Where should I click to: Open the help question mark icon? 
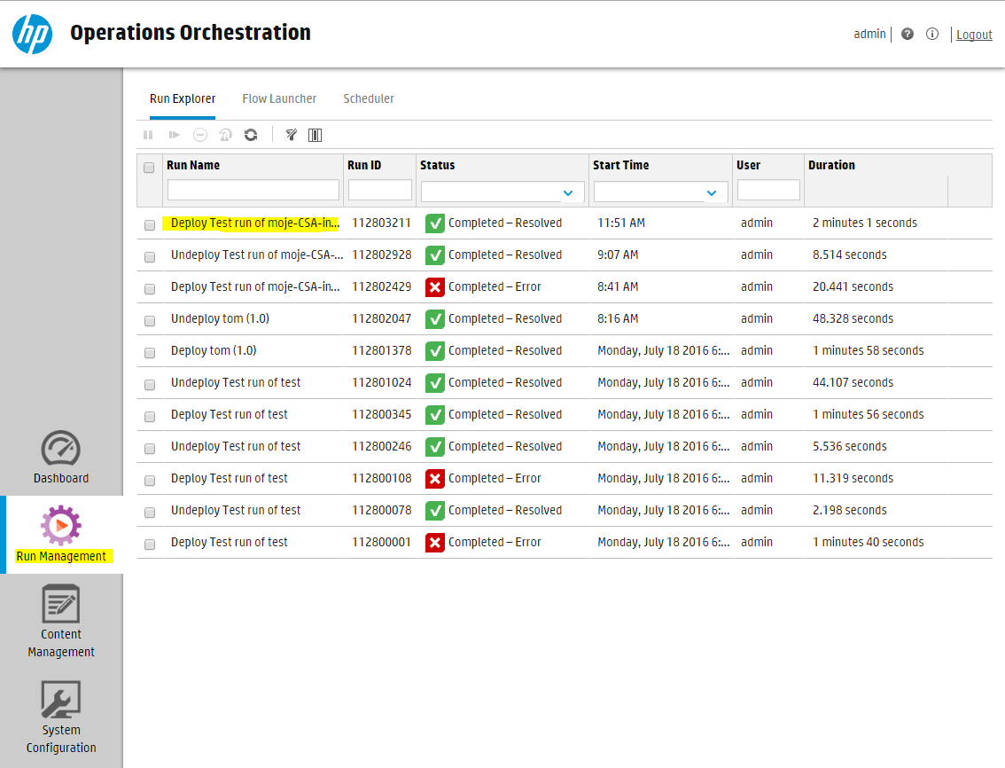point(907,34)
